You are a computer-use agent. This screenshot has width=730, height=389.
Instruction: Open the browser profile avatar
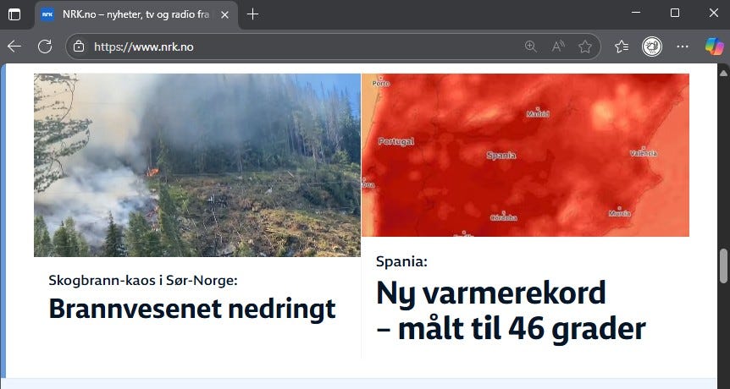click(652, 47)
